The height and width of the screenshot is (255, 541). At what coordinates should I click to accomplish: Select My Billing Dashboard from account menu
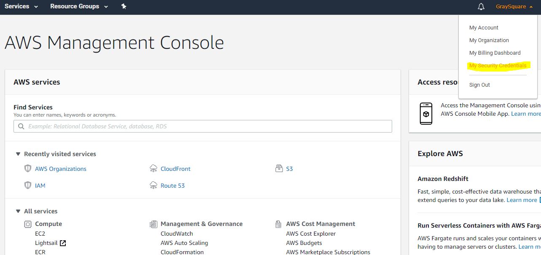tap(495, 53)
